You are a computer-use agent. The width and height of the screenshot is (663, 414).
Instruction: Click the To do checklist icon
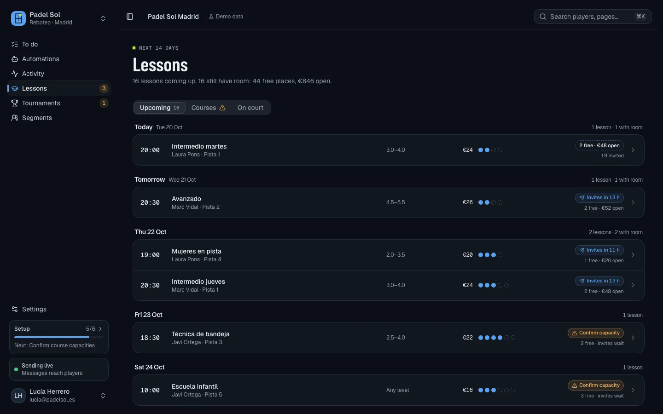15,44
